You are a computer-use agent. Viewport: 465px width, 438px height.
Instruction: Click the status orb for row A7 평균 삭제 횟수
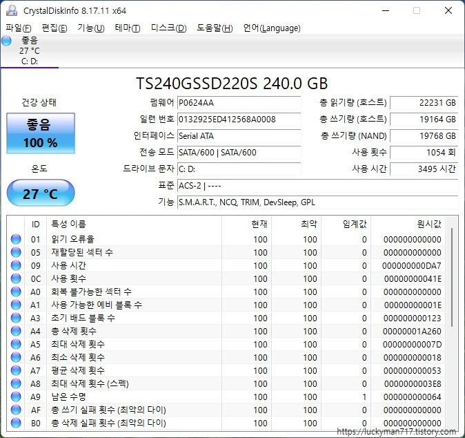click(16, 370)
